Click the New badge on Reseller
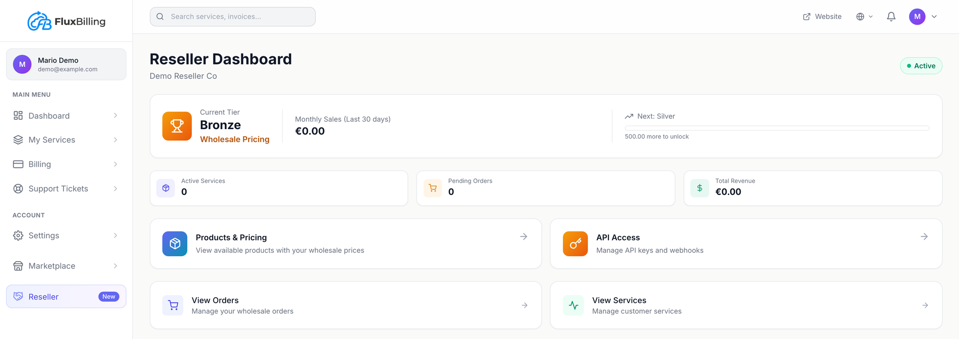959x339 pixels. [108, 297]
